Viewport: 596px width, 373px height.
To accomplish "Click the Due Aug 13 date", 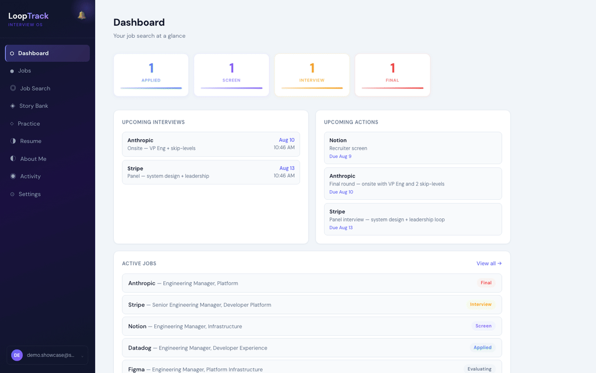I will 341,228.
